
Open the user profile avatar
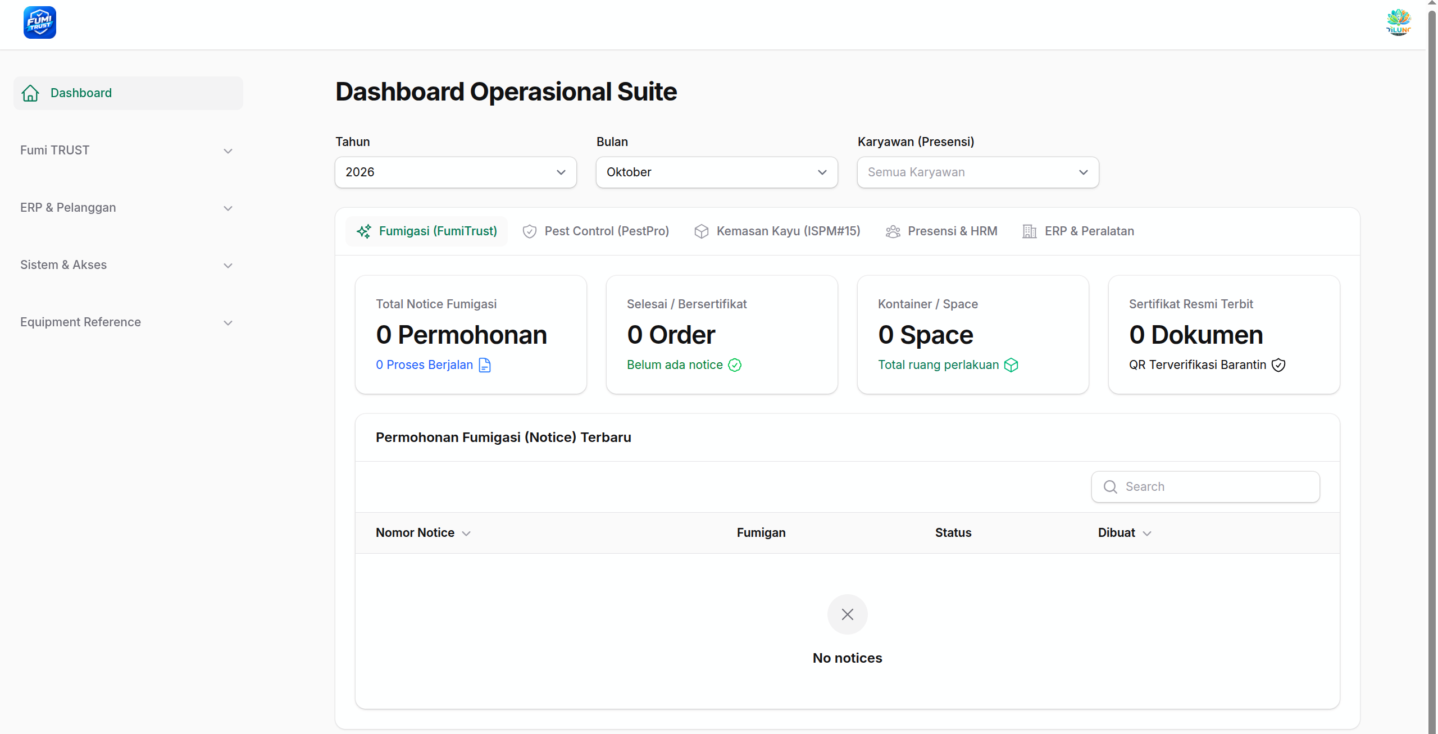(1398, 22)
